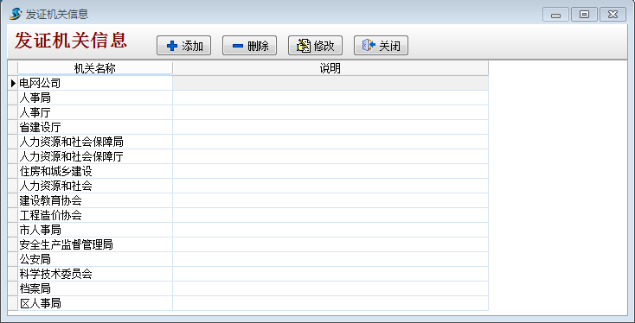Select the 科学技术委员会 row

[95, 274]
